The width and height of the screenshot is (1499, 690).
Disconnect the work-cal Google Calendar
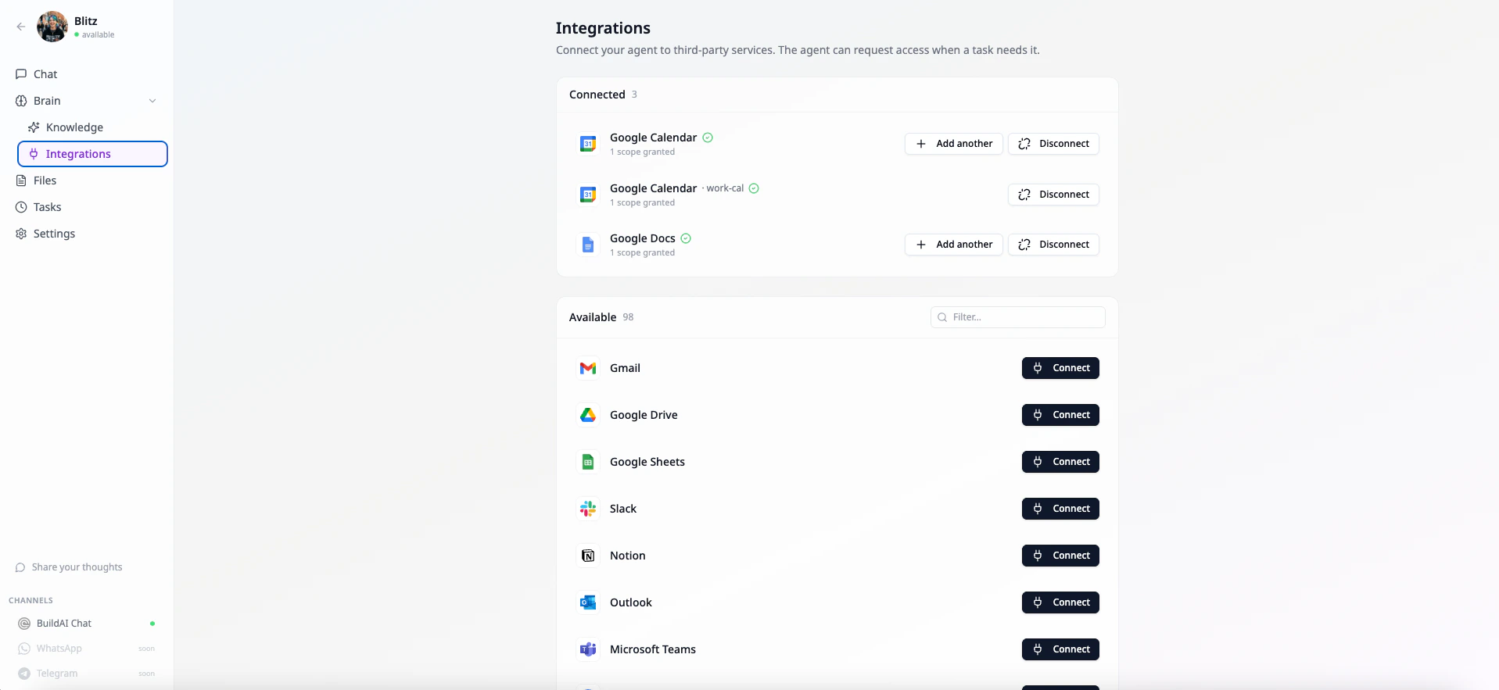pos(1053,195)
